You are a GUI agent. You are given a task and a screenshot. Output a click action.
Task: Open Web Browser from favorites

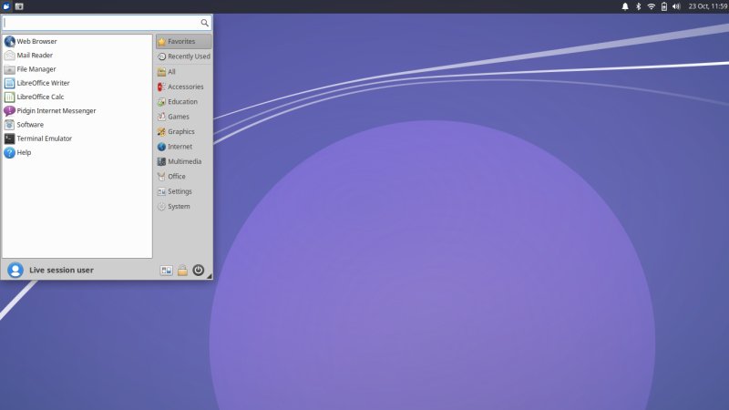click(x=36, y=41)
